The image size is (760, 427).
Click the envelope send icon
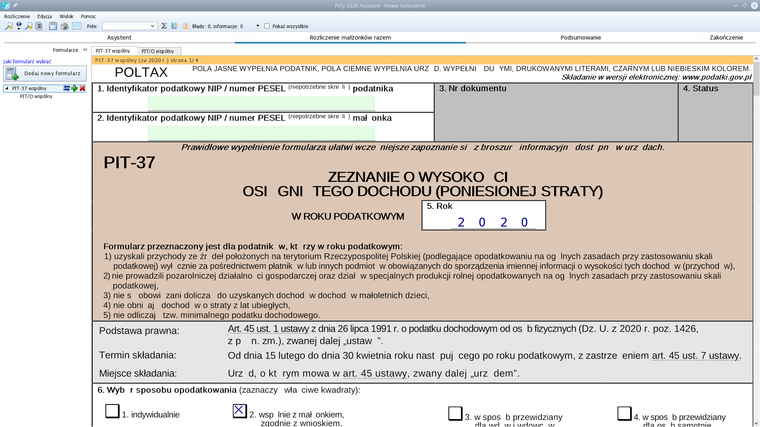(76, 26)
